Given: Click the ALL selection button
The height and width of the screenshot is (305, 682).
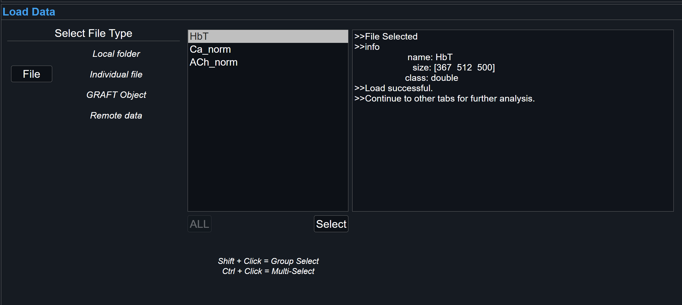Looking at the screenshot, I should coord(200,223).
